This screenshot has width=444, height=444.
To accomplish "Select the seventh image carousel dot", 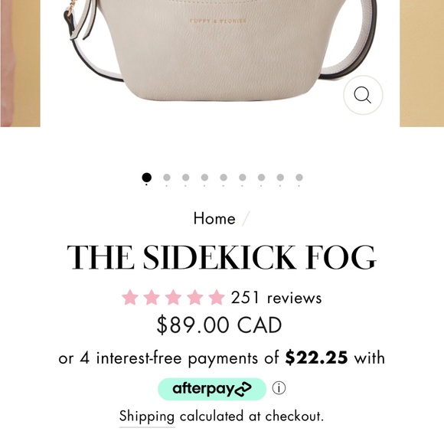I will [261, 178].
